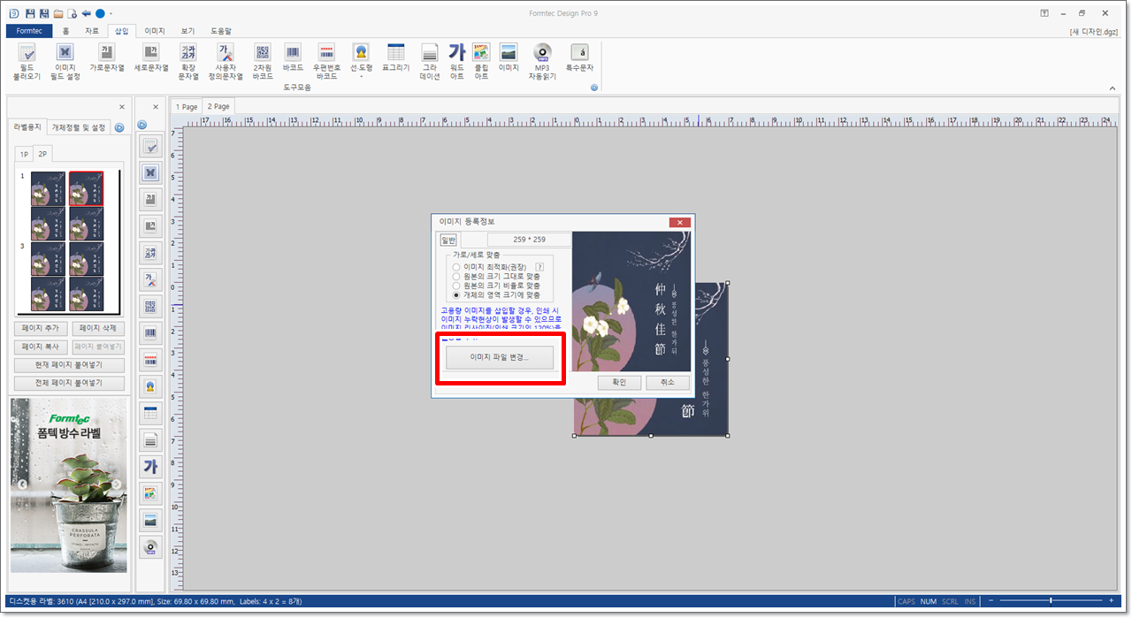This screenshot has width=1132, height=618.
Task: Click the help ? icon beside 이미지 최적화
Action: tap(539, 267)
